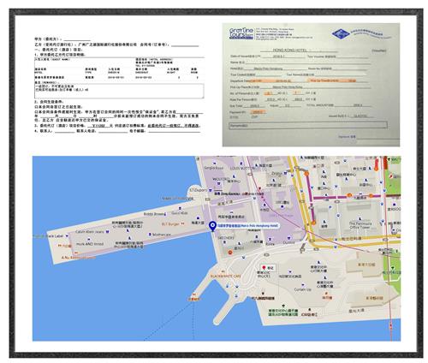The width and height of the screenshot is (428, 363).
Task: Click the Calvin Klein Jeans shop marker
Action: point(108,232)
